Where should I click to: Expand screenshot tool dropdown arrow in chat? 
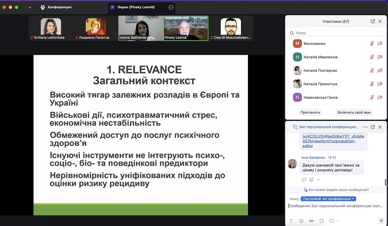pos(338,221)
